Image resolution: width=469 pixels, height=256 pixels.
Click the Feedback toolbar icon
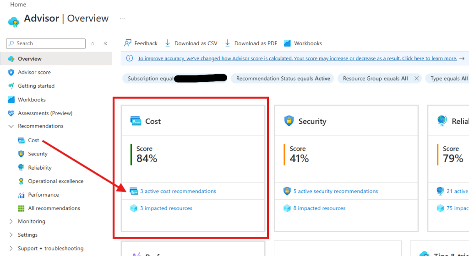click(x=128, y=43)
